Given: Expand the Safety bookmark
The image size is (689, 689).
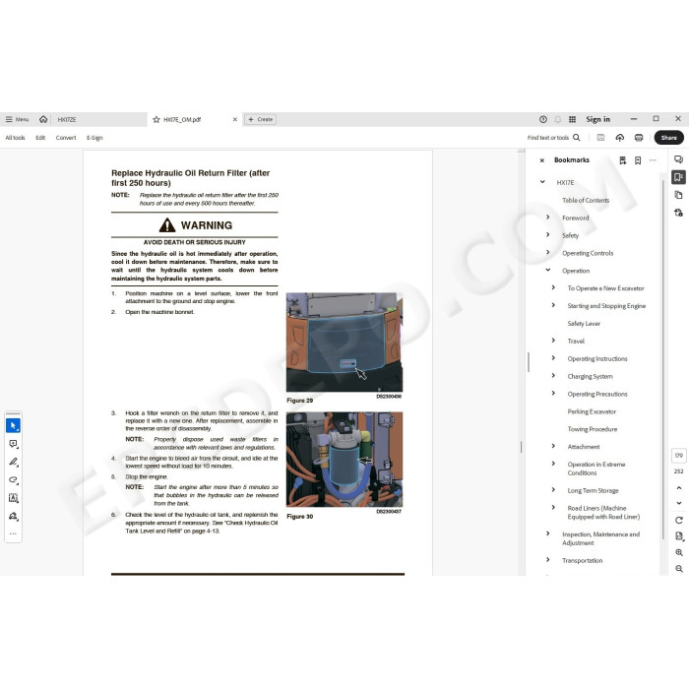Looking at the screenshot, I should (x=548, y=234).
